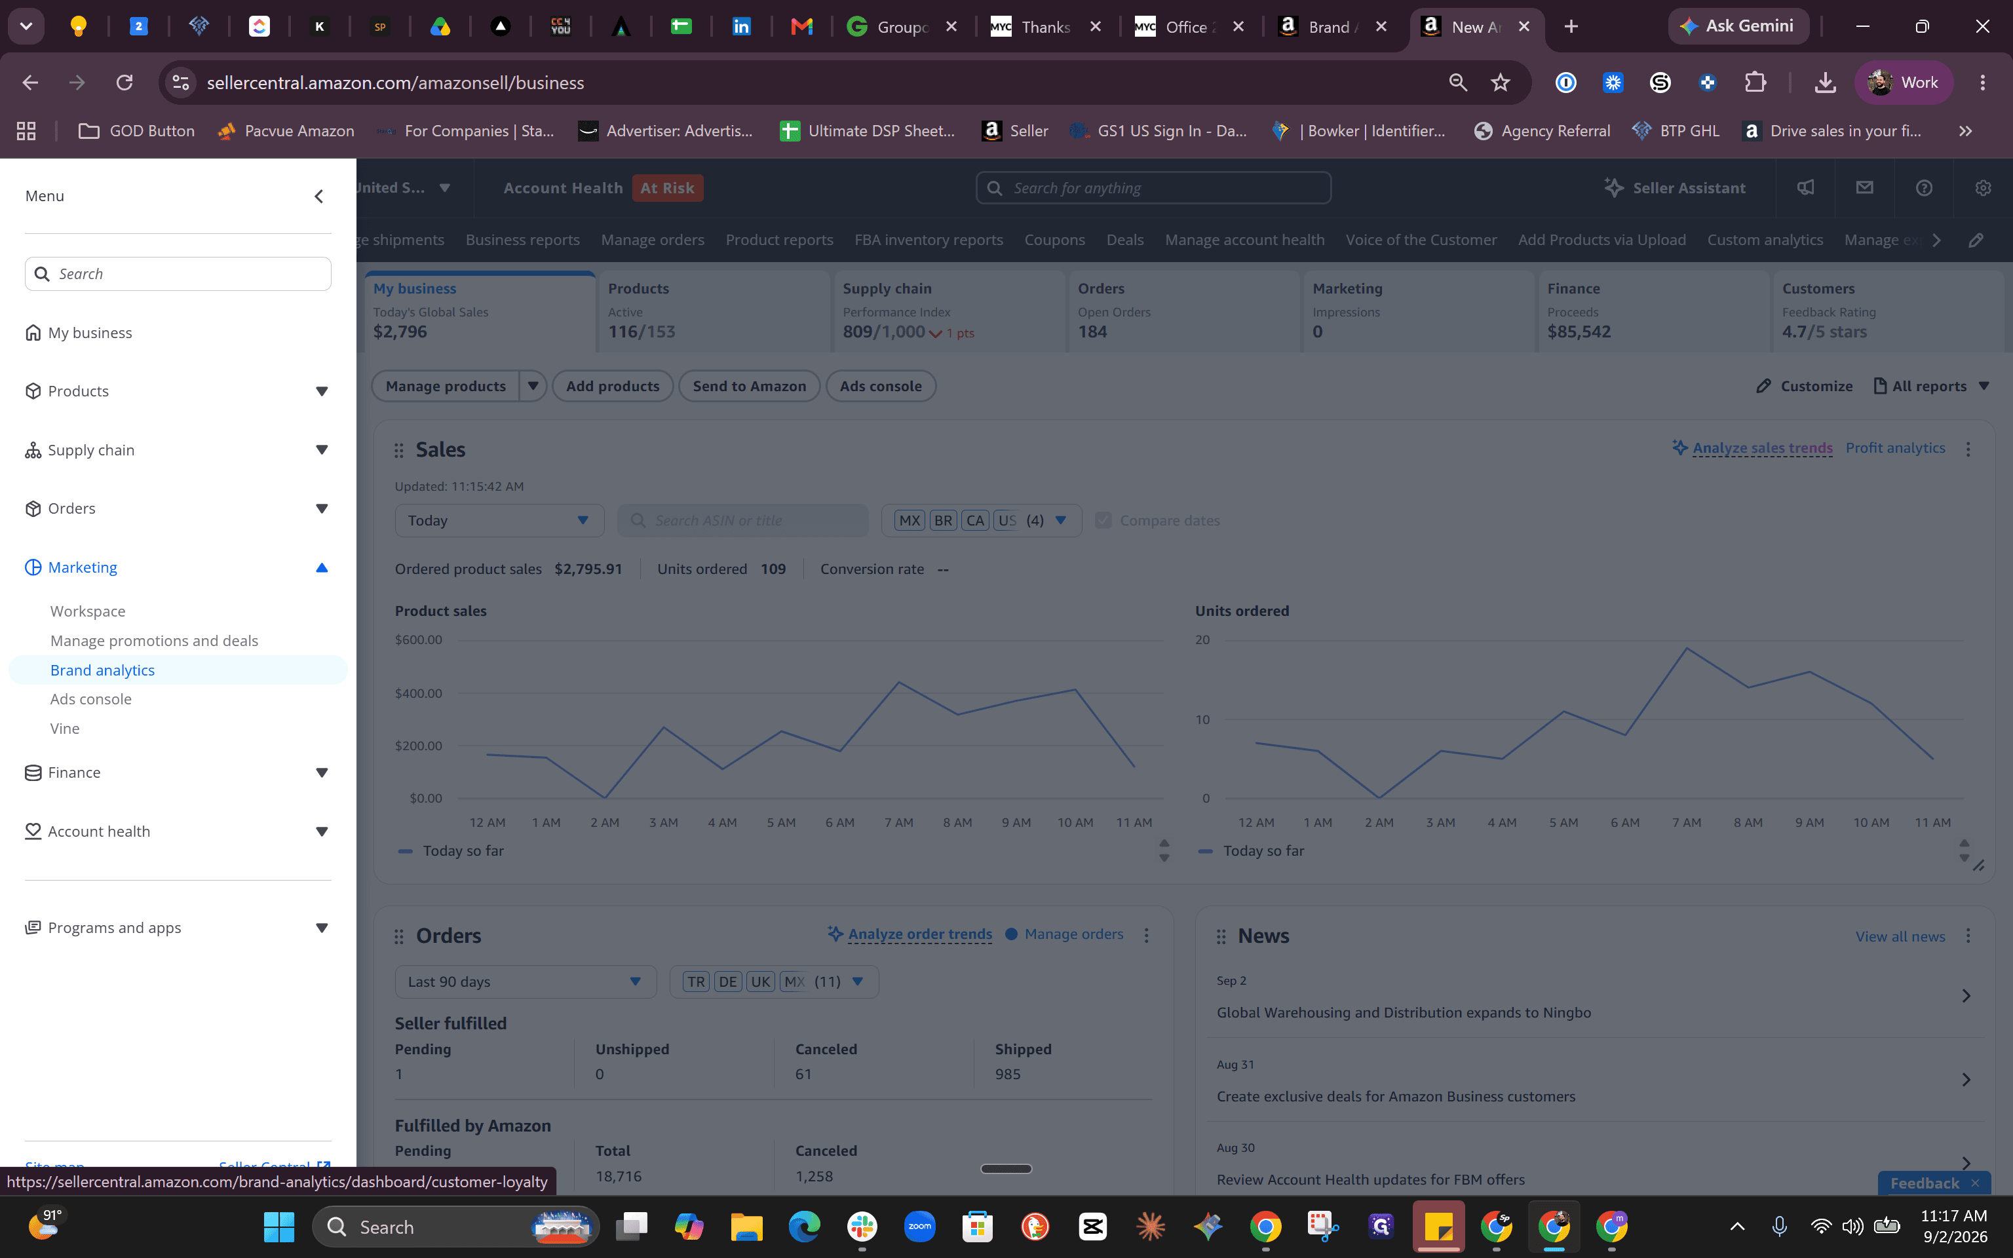
Task: Click the Send to Amazon button
Action: click(x=748, y=386)
